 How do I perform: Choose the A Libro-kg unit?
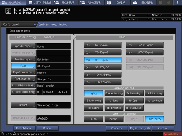(155, 93)
